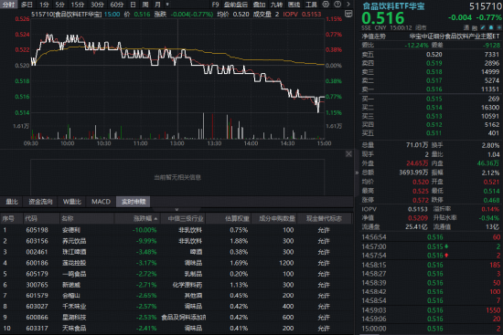This screenshot has width=503, height=335.
Task: Click the 15:00:00 trade tick row
Action: pyautogui.click(x=431, y=329)
